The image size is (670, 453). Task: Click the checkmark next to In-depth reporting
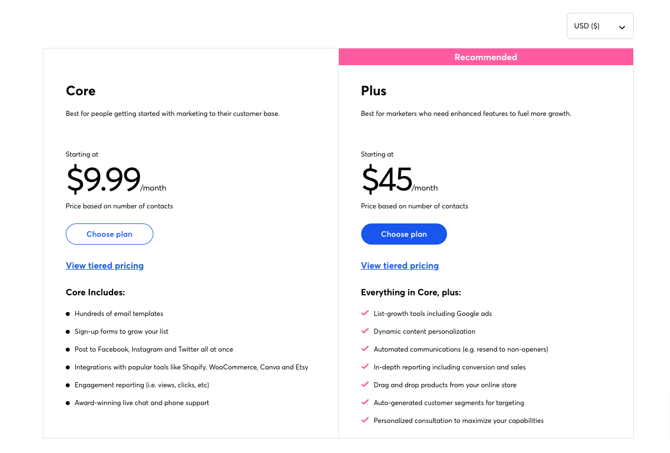coord(365,367)
